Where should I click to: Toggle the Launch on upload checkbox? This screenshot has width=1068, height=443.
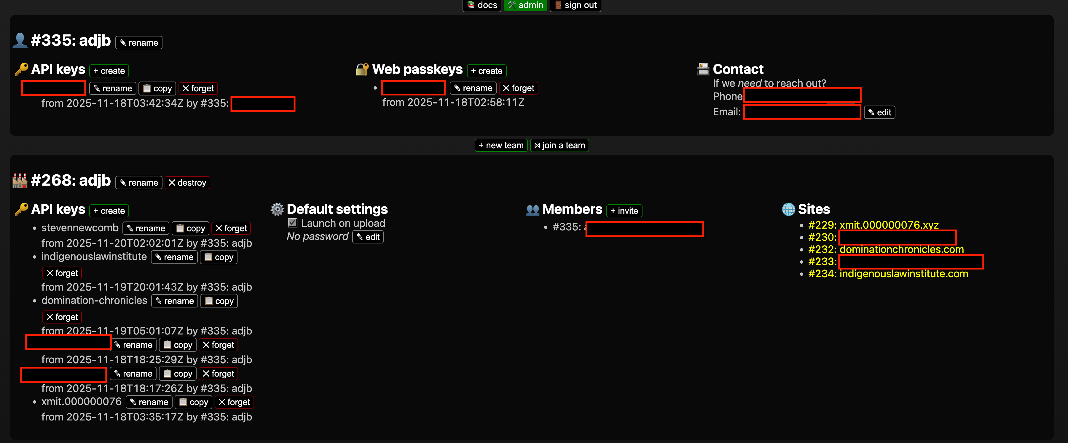point(293,223)
